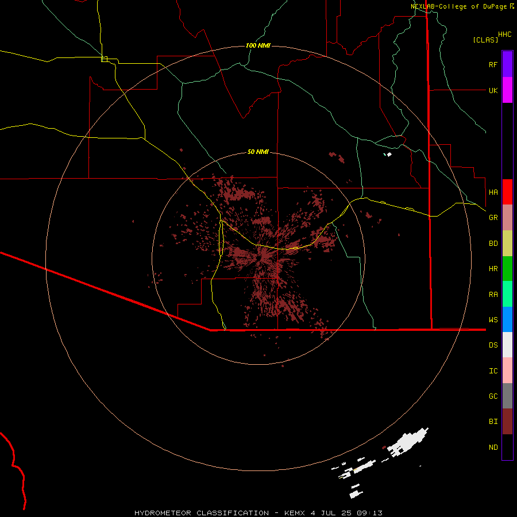Viewport: 517px width, 517px height.
Task: Click the 'HA' legend label
Action: [493, 192]
